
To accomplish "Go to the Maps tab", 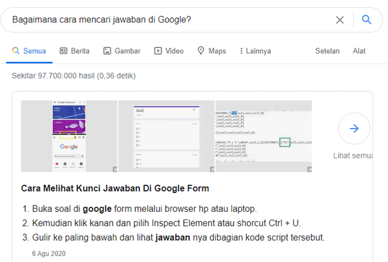I will tap(212, 51).
